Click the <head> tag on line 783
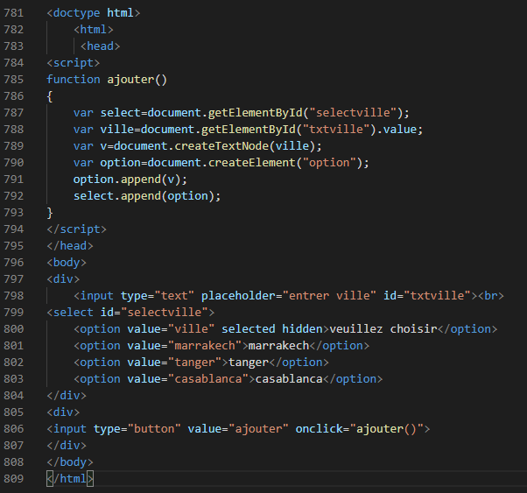 click(100, 46)
